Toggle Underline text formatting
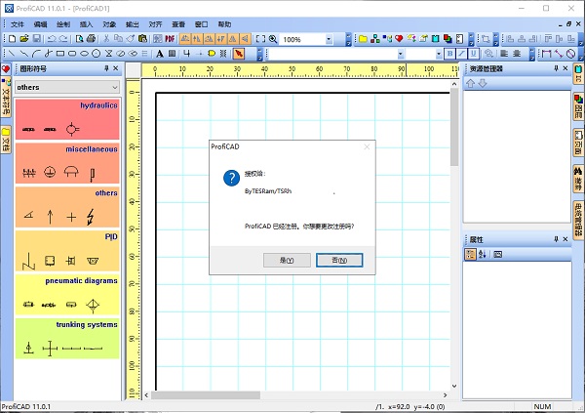585x413 pixels. coord(474,54)
